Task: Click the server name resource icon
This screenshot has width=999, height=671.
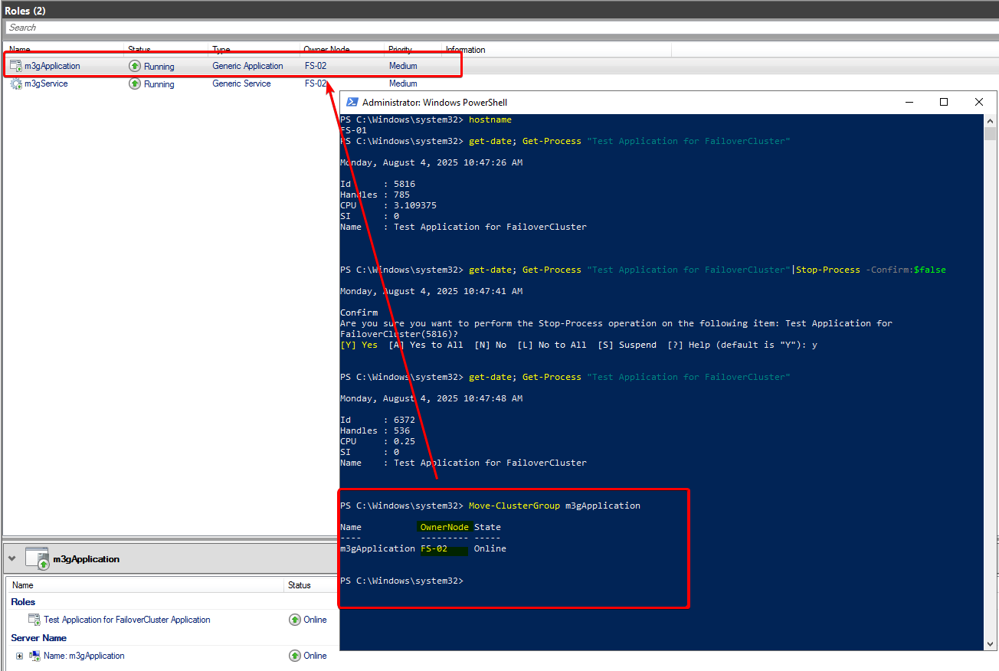Action: click(34, 656)
